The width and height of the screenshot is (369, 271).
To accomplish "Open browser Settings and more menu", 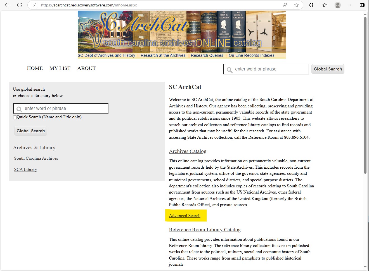I will coord(351,5).
